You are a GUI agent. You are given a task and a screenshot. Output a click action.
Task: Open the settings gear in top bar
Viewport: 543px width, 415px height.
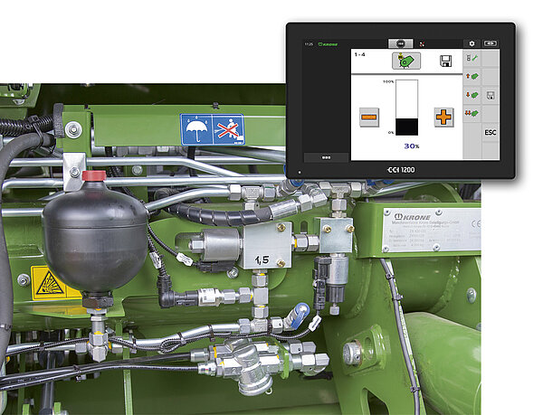(472, 42)
